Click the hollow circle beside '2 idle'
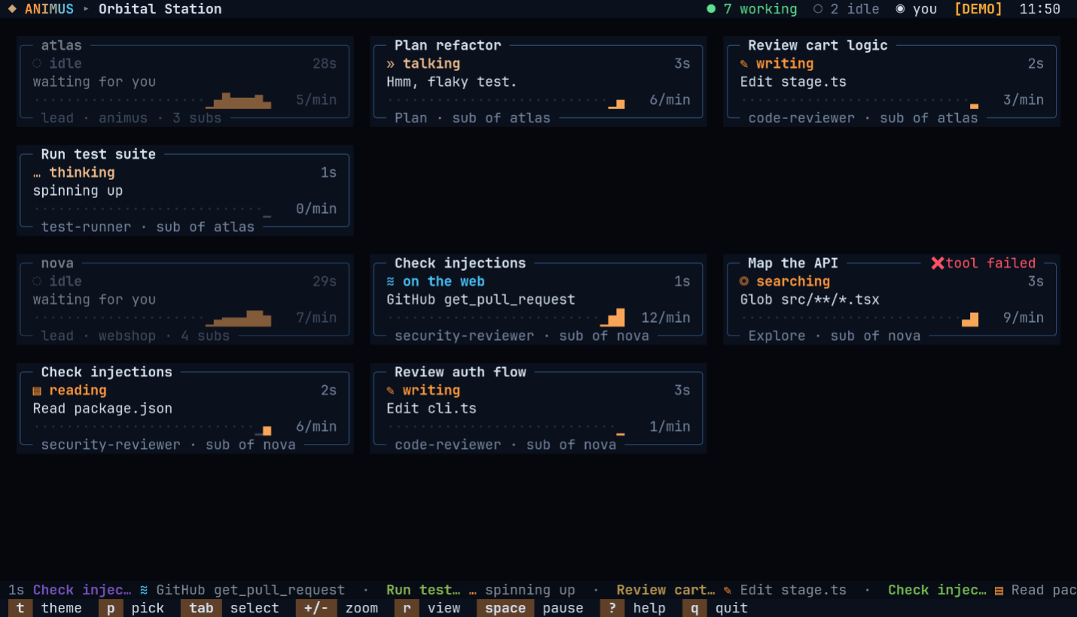The image size is (1077, 617). click(x=818, y=9)
